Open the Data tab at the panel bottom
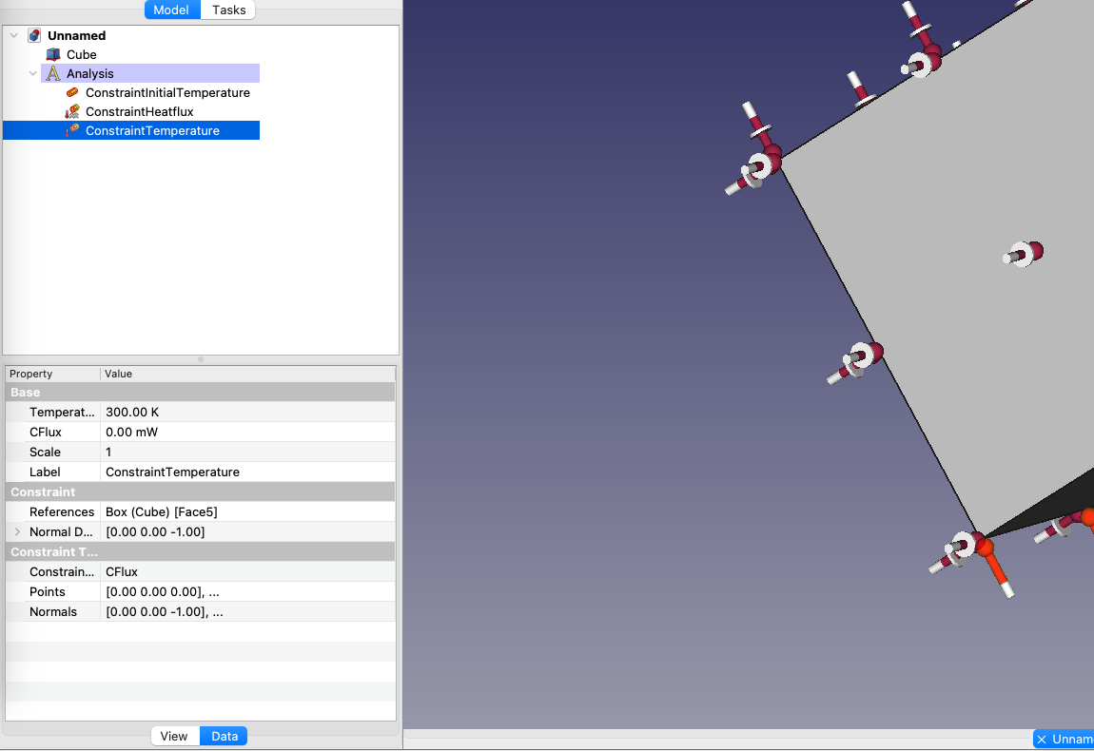1094x751 pixels. click(224, 735)
